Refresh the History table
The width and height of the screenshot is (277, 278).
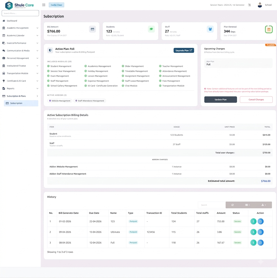[x=233, y=205]
